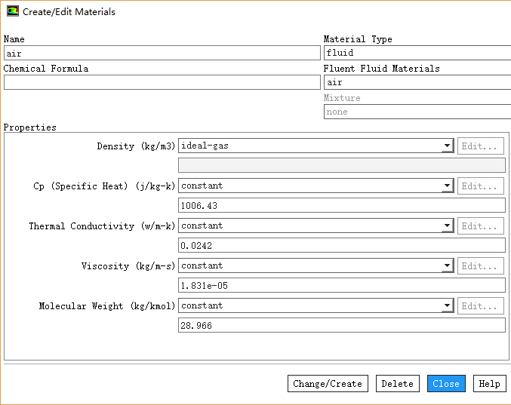Click the Fluent application icon in title bar
This screenshot has height=405, width=511.
coord(12,12)
